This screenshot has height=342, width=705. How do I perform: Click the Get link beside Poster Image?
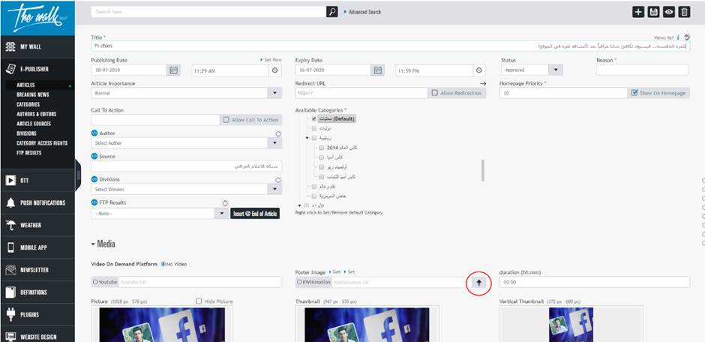pyautogui.click(x=335, y=272)
